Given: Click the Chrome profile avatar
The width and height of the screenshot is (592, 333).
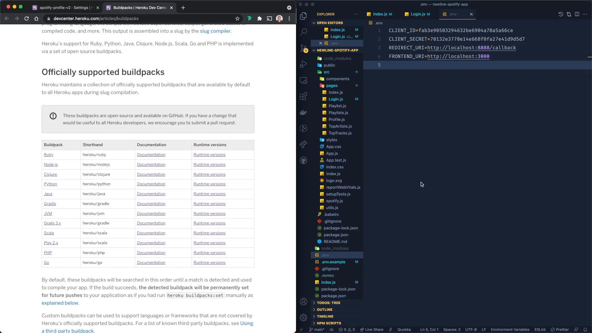Looking at the screenshot, I should pos(279,18).
